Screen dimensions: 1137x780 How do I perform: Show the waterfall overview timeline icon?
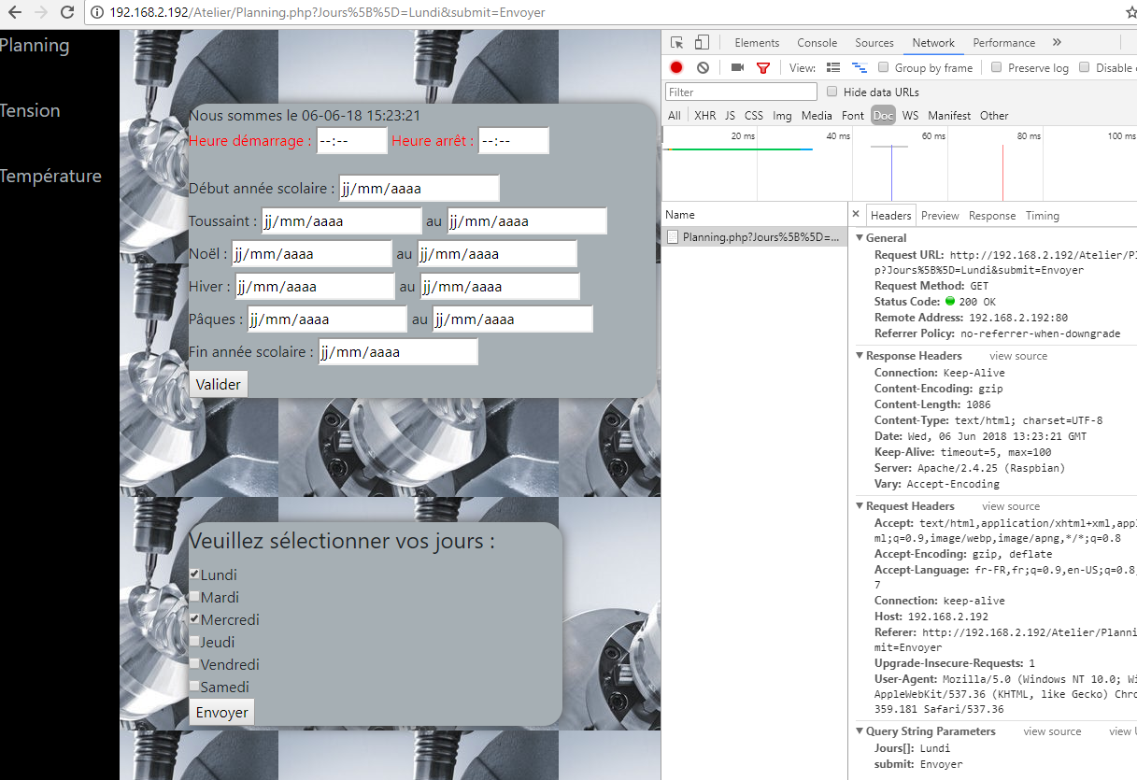860,67
